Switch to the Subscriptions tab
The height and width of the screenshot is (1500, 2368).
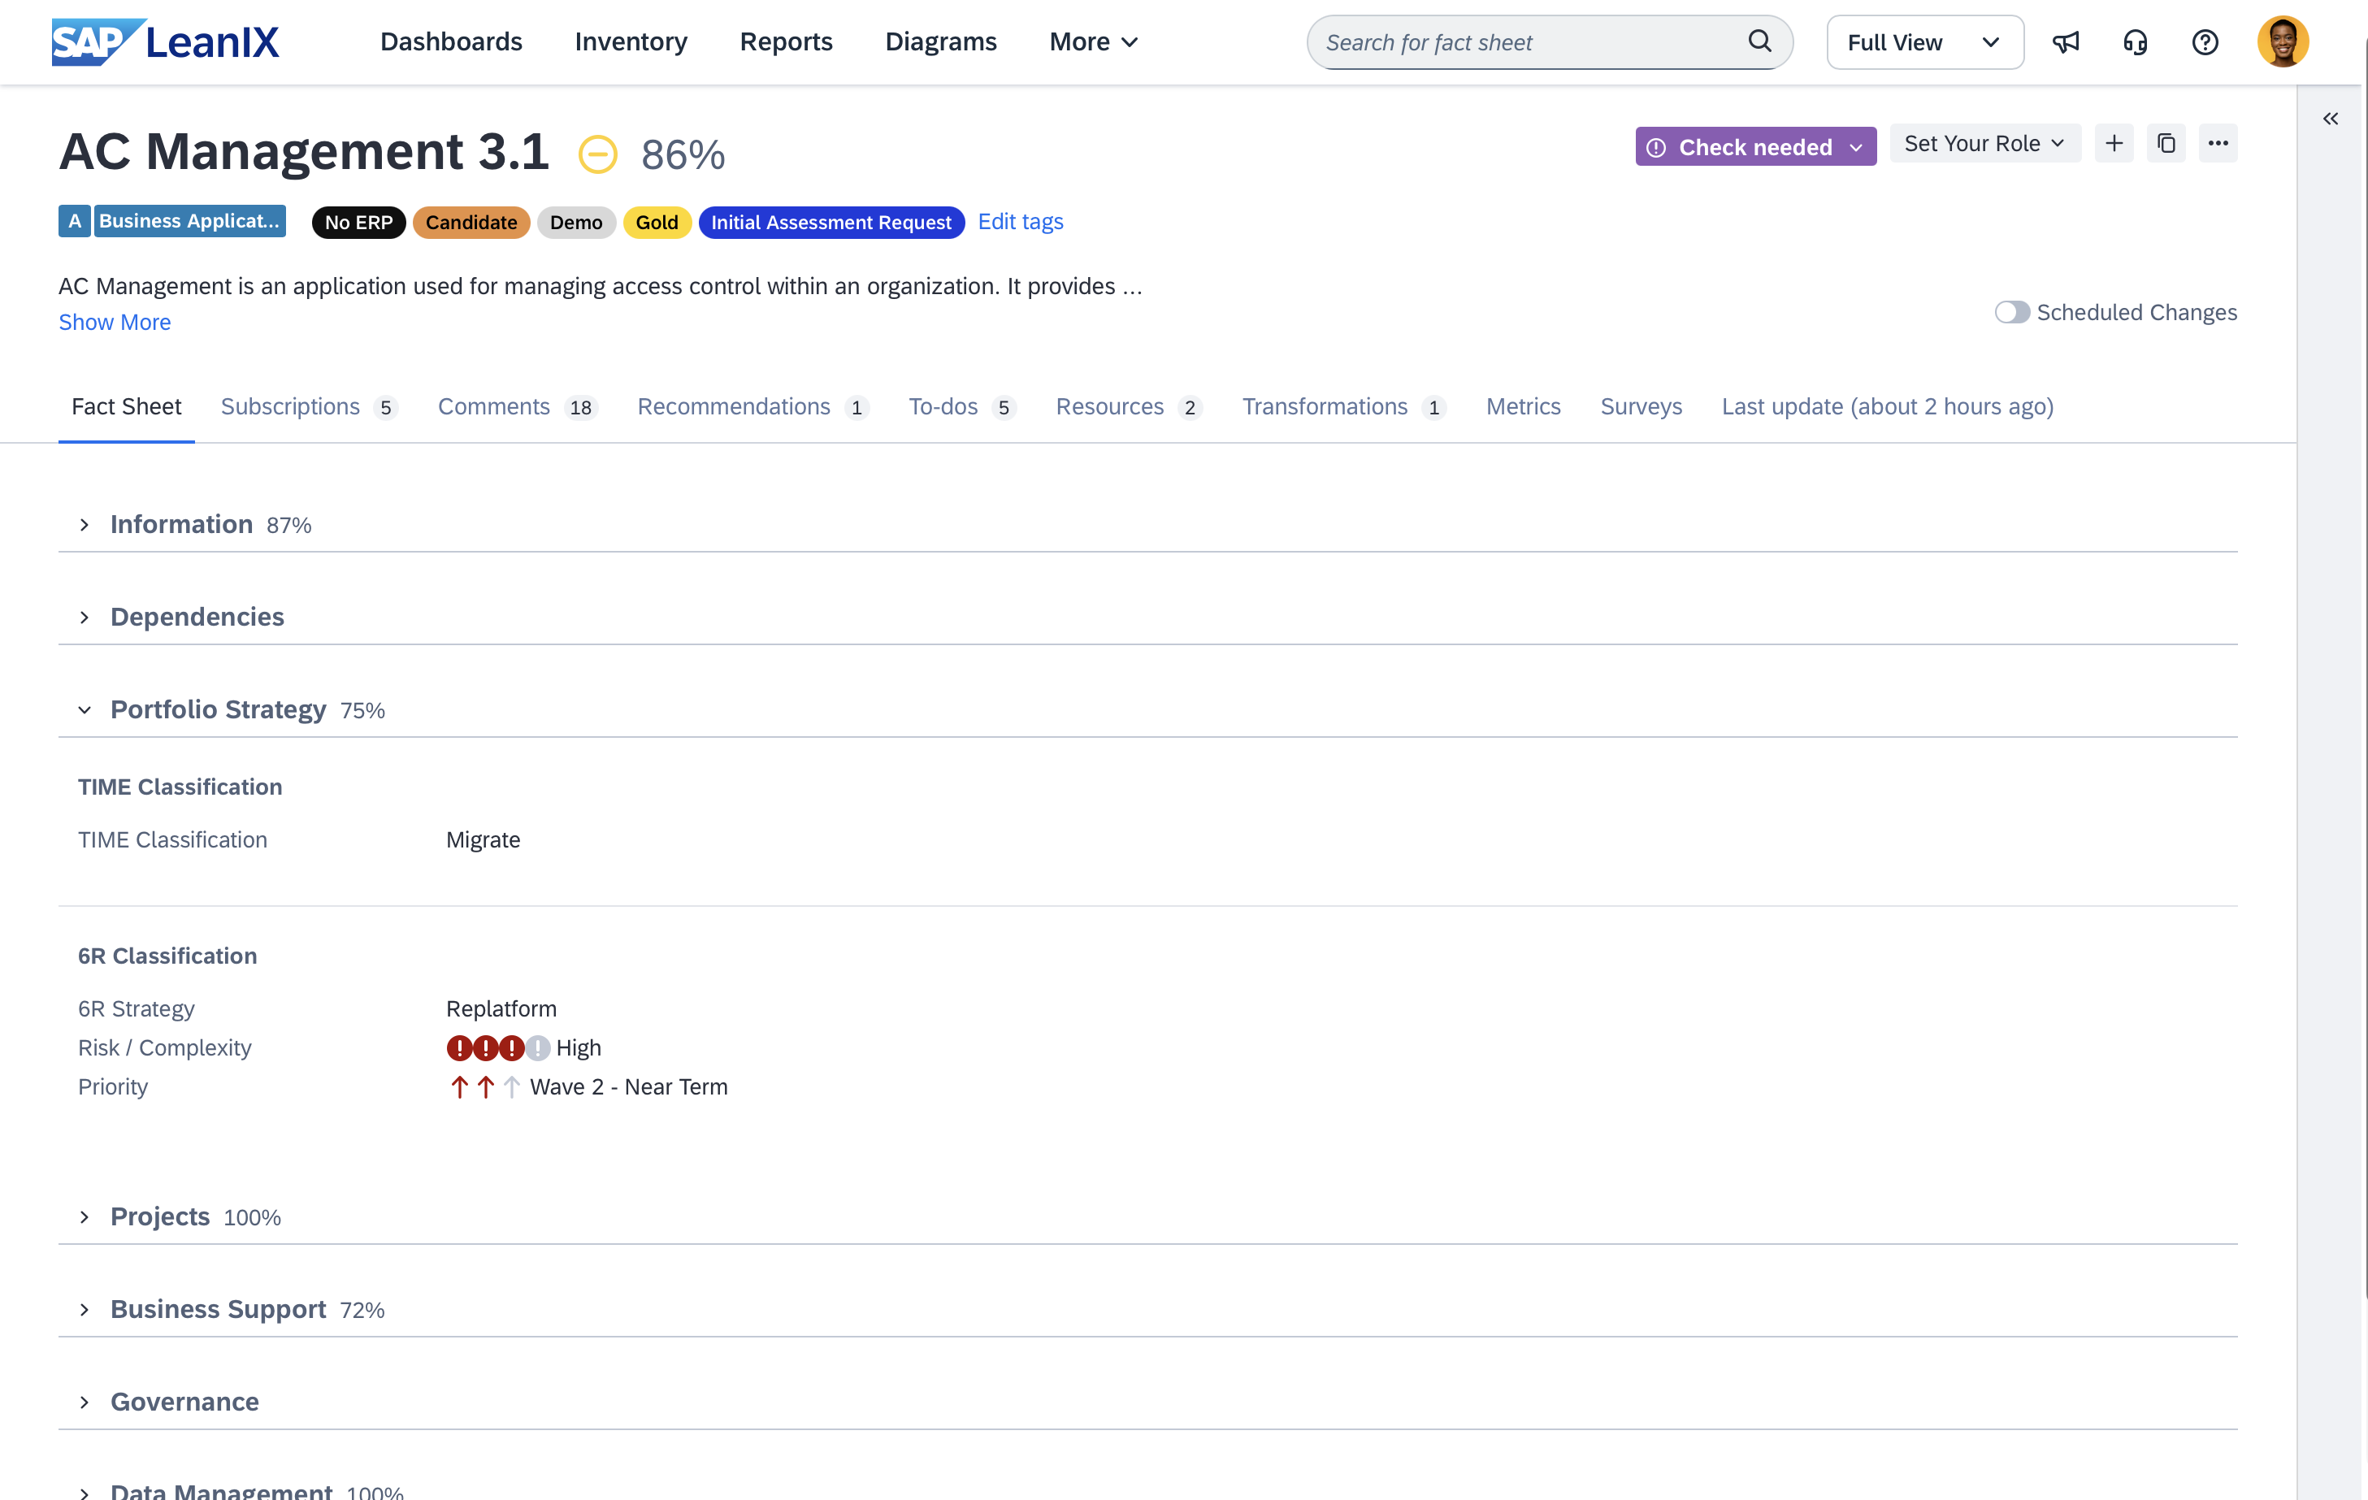(309, 407)
